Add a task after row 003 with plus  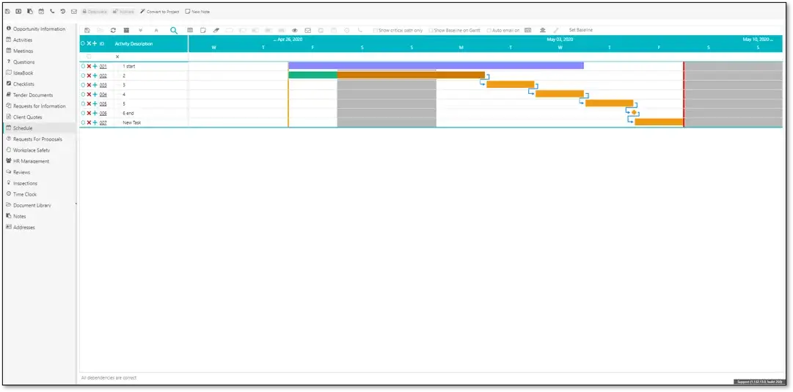click(x=95, y=85)
